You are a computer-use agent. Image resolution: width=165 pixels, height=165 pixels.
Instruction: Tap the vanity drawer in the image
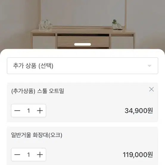coord(83,41)
